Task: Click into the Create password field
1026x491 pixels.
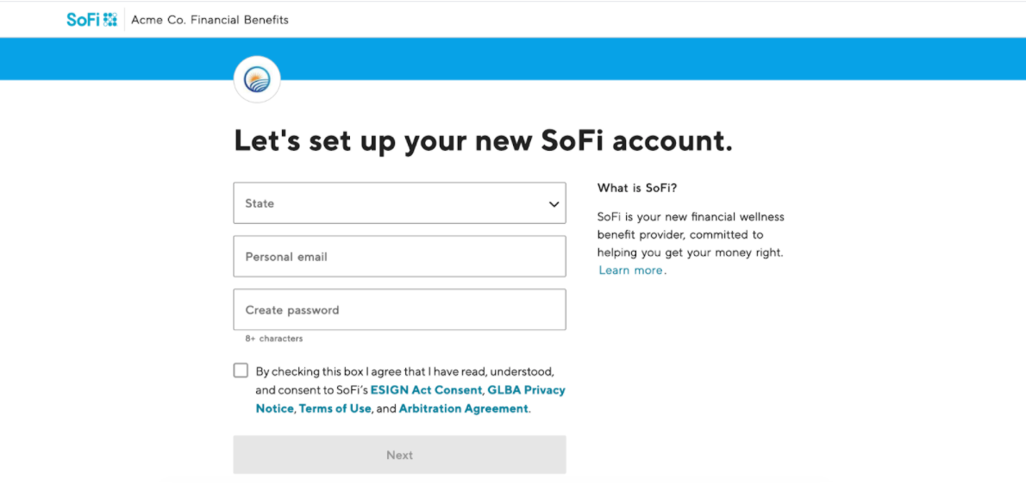Action: (x=399, y=310)
